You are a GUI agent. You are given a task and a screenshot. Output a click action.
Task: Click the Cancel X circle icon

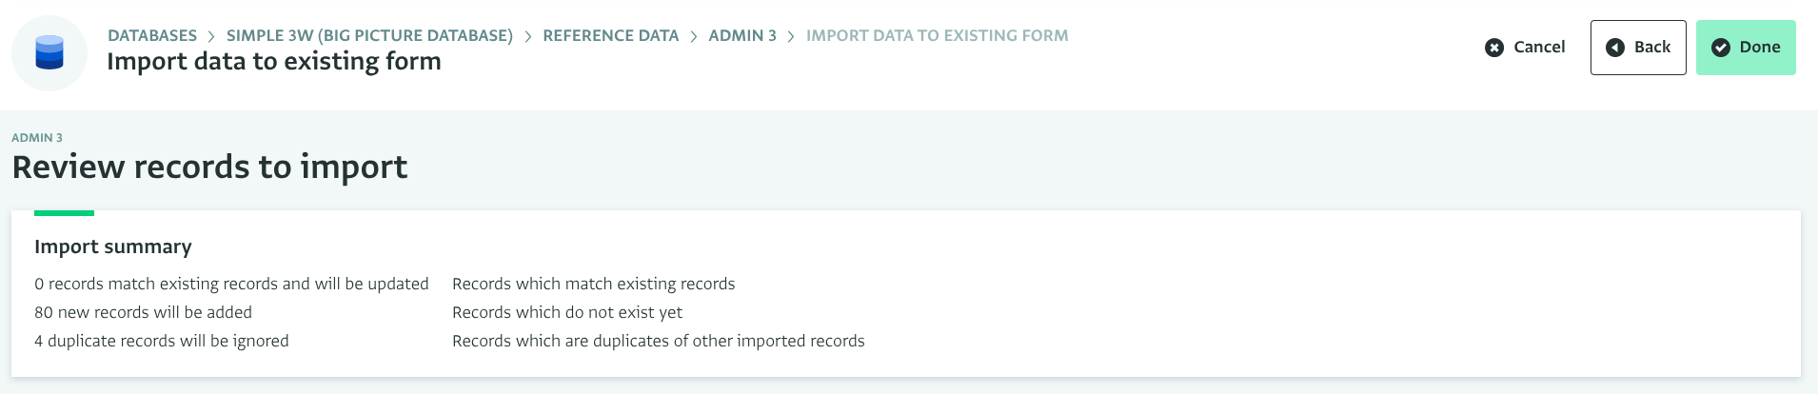pos(1494,48)
